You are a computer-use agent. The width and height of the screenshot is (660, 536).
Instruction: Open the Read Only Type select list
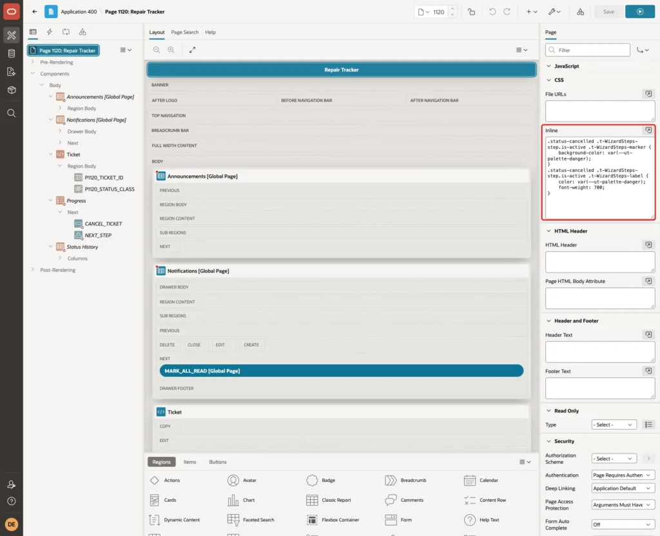pyautogui.click(x=614, y=425)
